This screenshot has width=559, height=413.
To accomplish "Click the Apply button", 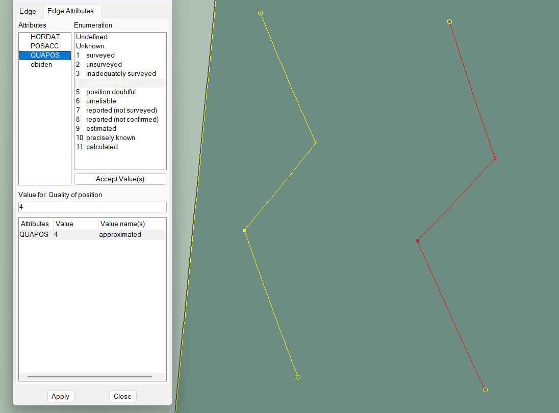I will (x=61, y=396).
